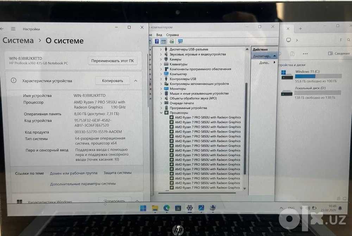This screenshot has height=236, width=352.
Task: Open the Вид menu in Device Manager
Action: click(159, 35)
